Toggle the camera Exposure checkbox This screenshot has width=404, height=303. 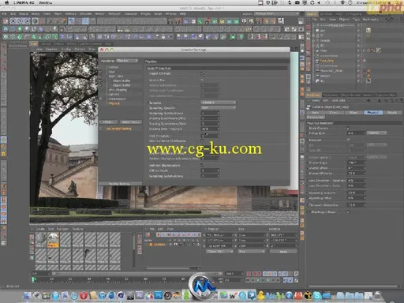coord(348,140)
